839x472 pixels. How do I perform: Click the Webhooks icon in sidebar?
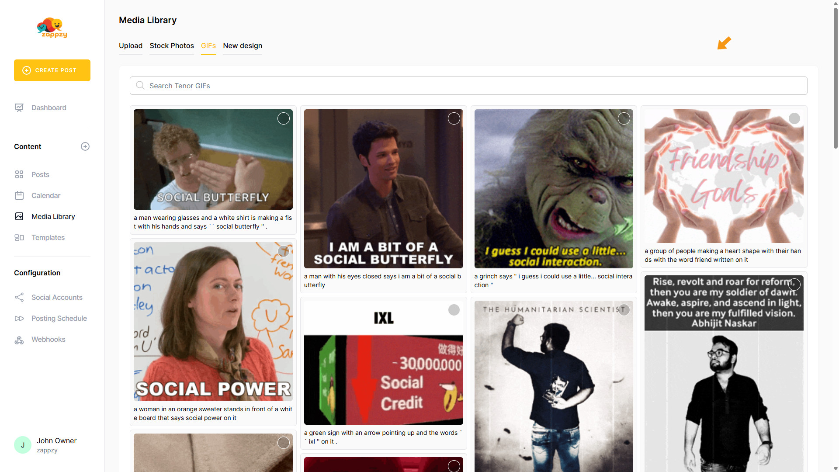pos(19,340)
